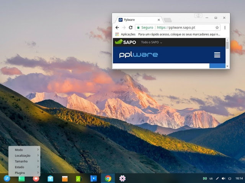This screenshot has width=245, height=183.
Task: Bookmark this page with the star icon
Action: [217, 27]
